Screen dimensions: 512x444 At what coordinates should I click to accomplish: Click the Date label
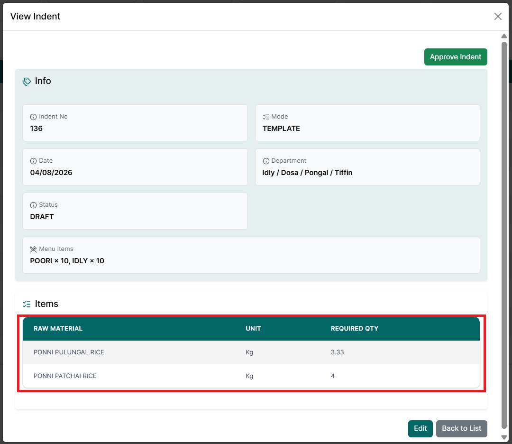tap(46, 161)
